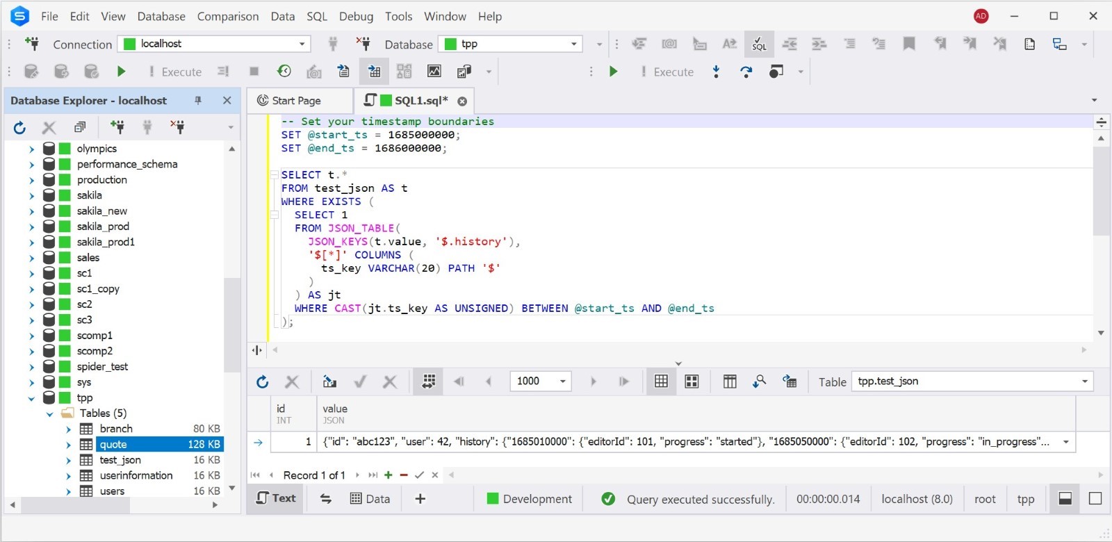The image size is (1112, 542).
Task: Refresh the result grid data
Action: (x=262, y=381)
